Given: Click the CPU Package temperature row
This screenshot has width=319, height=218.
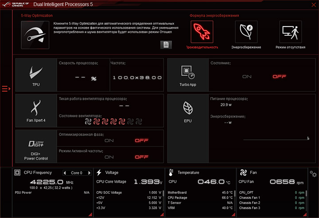Looking at the screenshot, I should click(200, 198).
